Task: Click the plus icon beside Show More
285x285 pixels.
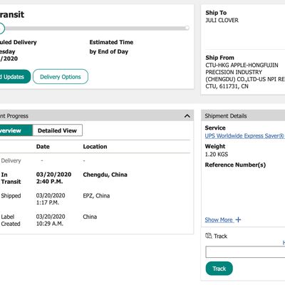Action: (x=238, y=219)
